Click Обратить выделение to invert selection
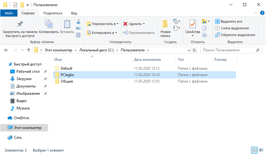Image resolution: width=266 pixels, height=154 pixels. (x=235, y=35)
